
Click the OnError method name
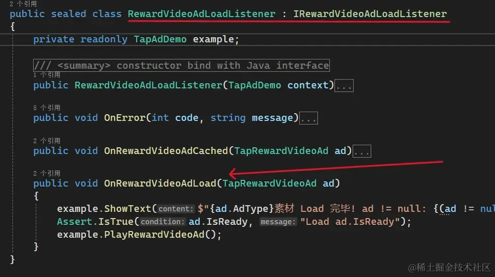125,118
